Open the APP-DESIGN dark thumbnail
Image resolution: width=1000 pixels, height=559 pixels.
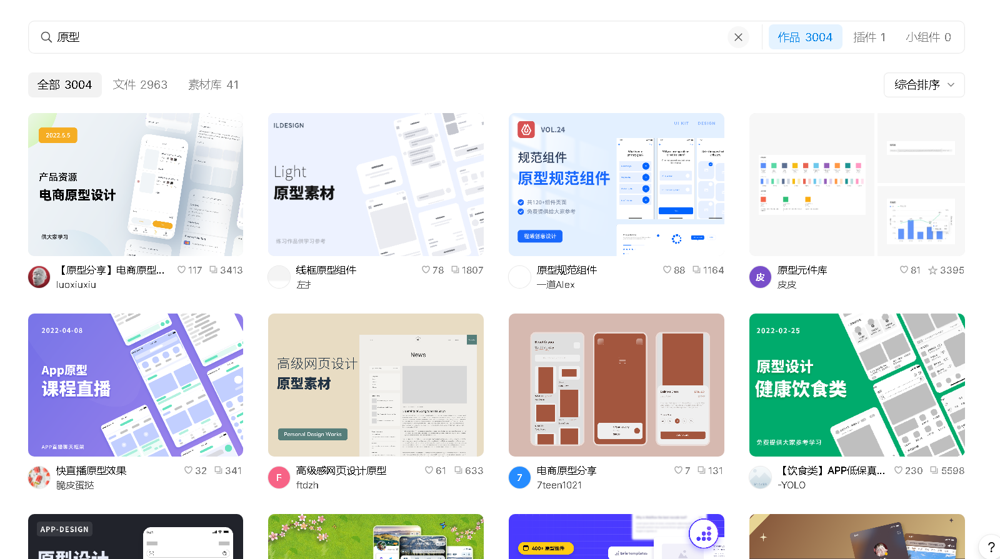point(136,537)
